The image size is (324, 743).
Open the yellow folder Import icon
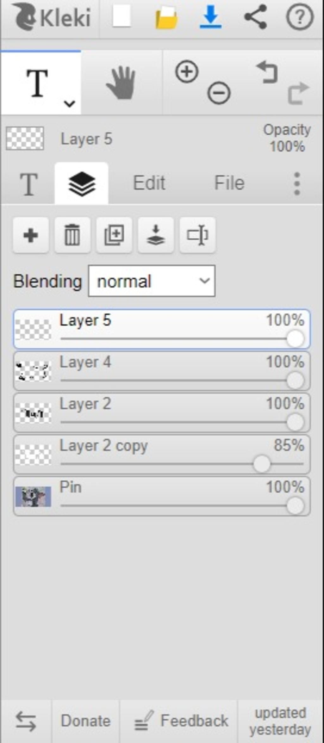pyautogui.click(x=166, y=17)
